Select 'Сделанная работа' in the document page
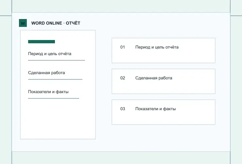Screen dimensions: 242x164 pos(46,73)
